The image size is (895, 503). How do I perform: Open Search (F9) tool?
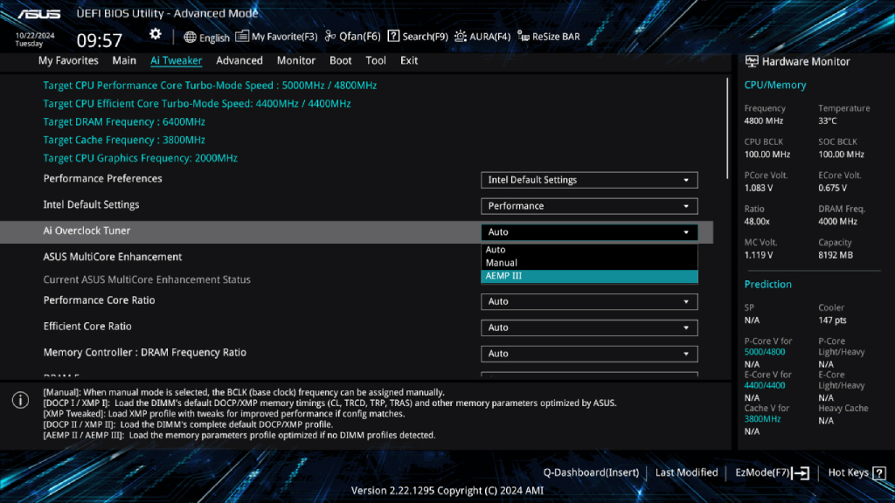click(418, 37)
